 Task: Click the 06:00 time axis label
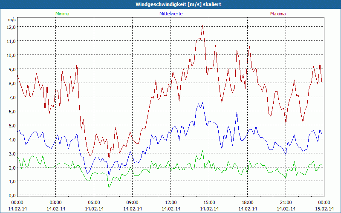[x=94, y=202]
